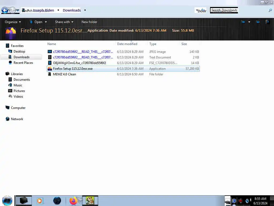Click the dark globe taskbar icon
Screen dimensions: 274x206
pos(57,201)
